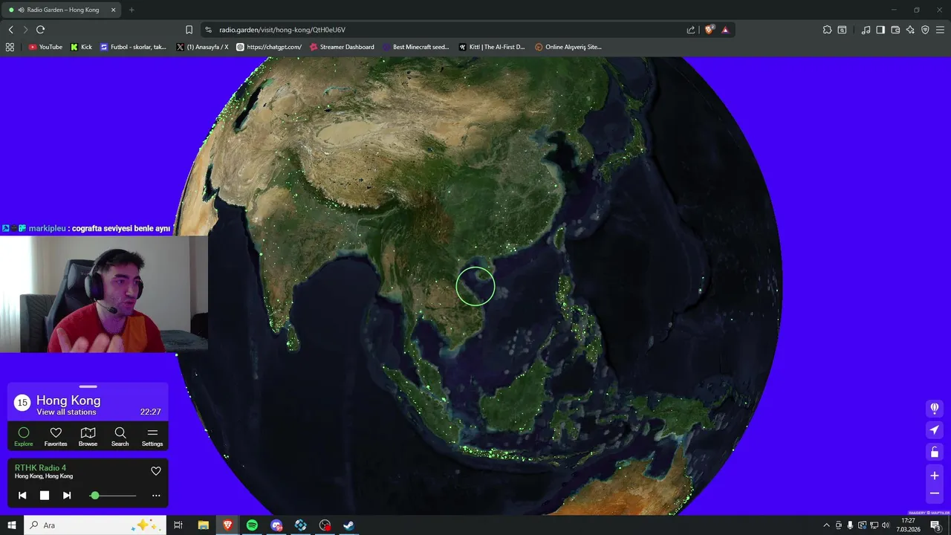This screenshot has height=535, width=951.
Task: Stop the RTHK Radio 4 playback
Action: click(x=45, y=495)
